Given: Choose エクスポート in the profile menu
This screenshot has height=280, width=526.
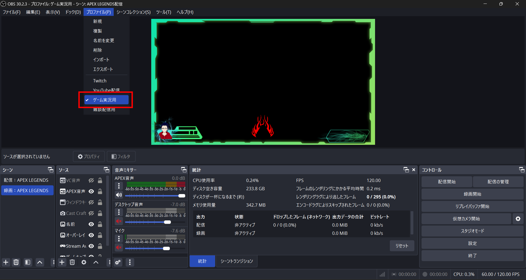Looking at the screenshot, I should (x=107, y=69).
